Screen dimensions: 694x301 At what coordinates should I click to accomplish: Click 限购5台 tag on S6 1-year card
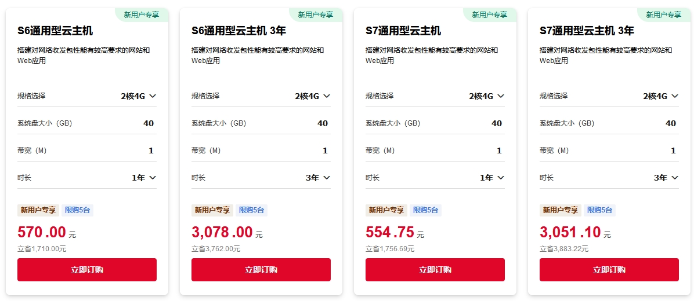coord(78,210)
